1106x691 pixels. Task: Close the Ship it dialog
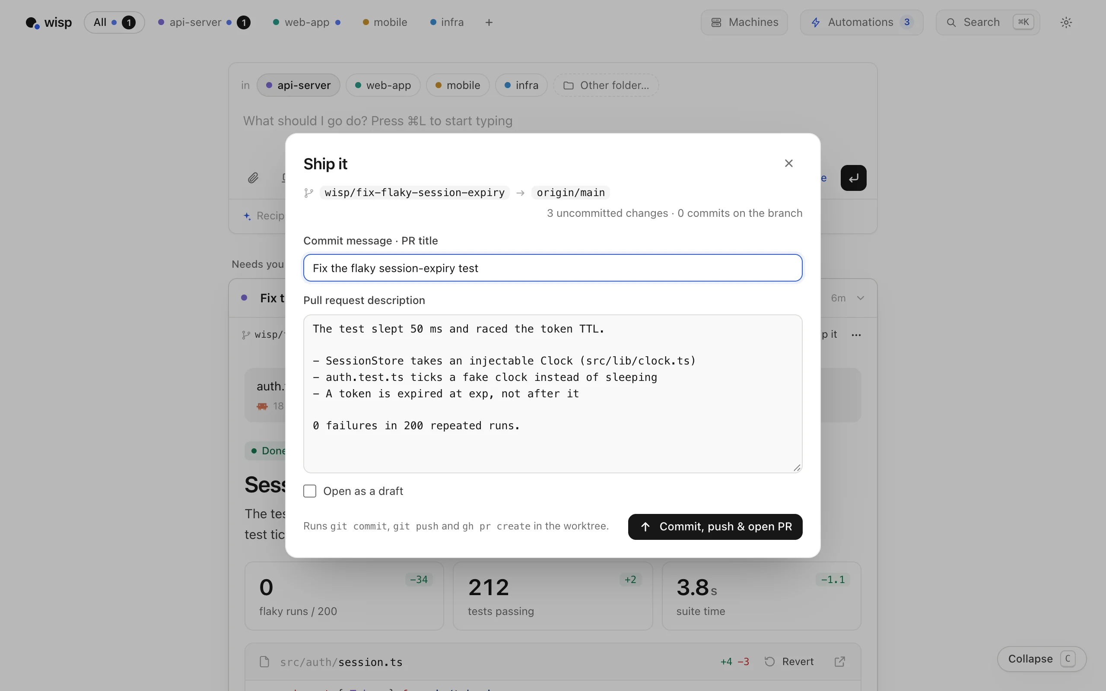point(788,163)
